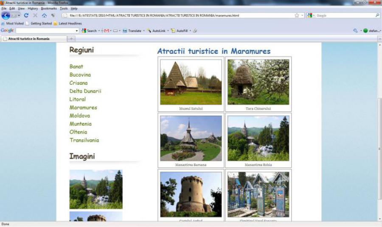The height and width of the screenshot is (227, 382).
Task: Expand the AutoLink dropdown arrow
Action: (x=168, y=30)
